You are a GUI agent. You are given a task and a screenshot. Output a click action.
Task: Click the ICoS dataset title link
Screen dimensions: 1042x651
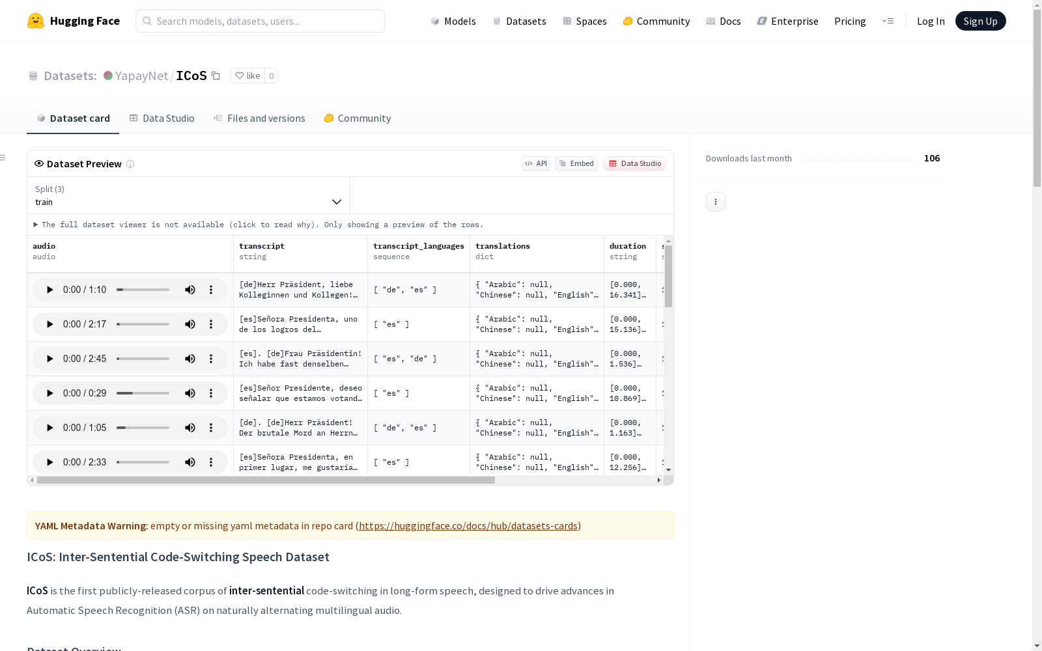pyautogui.click(x=191, y=76)
